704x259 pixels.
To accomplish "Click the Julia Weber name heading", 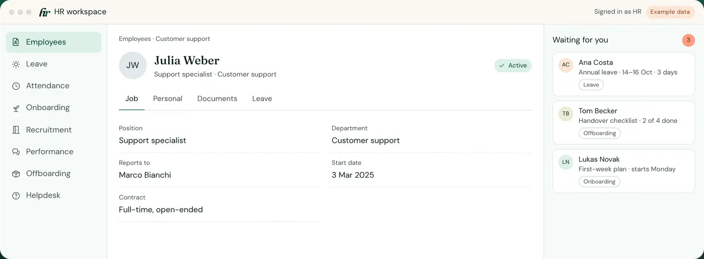I will 187,60.
